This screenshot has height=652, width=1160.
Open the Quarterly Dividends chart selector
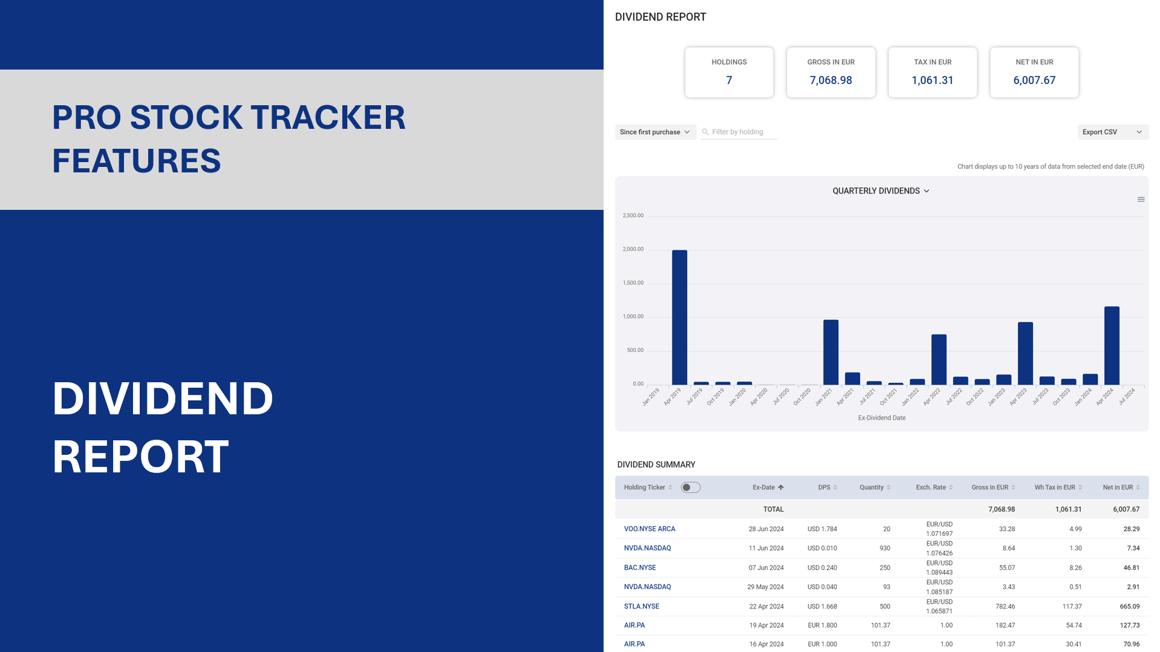pos(881,191)
